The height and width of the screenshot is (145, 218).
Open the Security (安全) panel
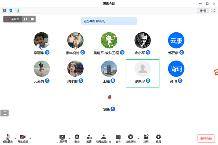pos(77,138)
